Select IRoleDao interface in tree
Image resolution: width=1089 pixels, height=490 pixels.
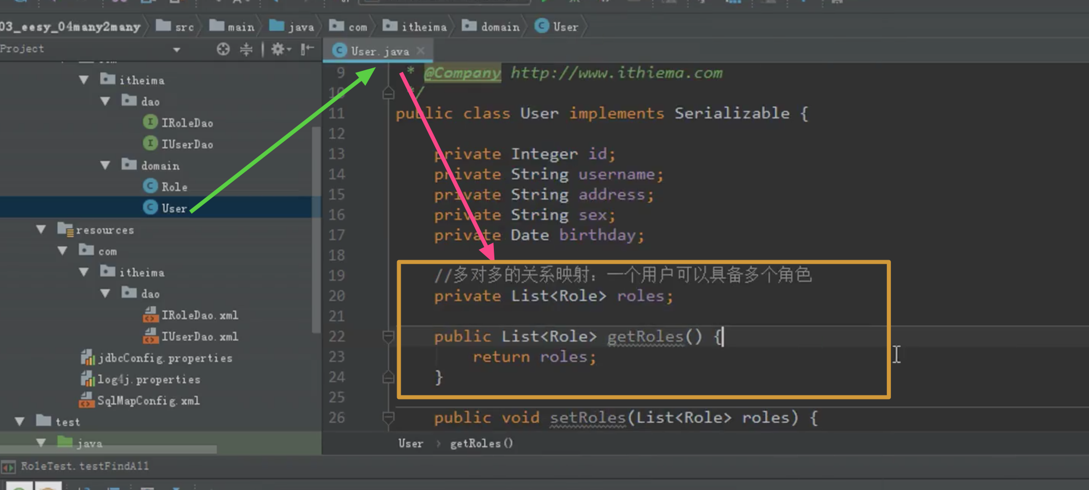pos(187,123)
